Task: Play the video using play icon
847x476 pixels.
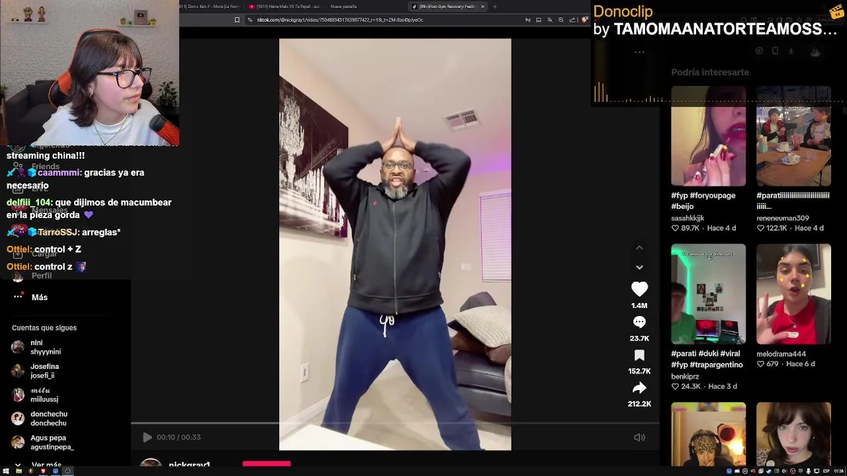Action: [x=147, y=437]
